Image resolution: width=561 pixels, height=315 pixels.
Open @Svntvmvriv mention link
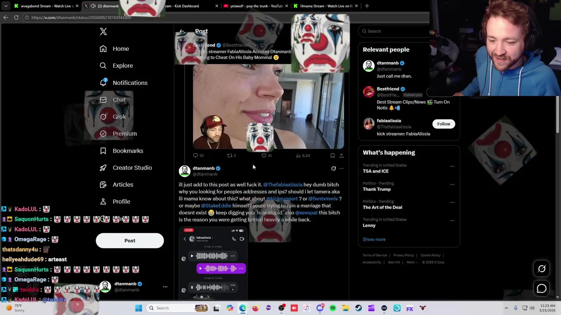[323, 199]
